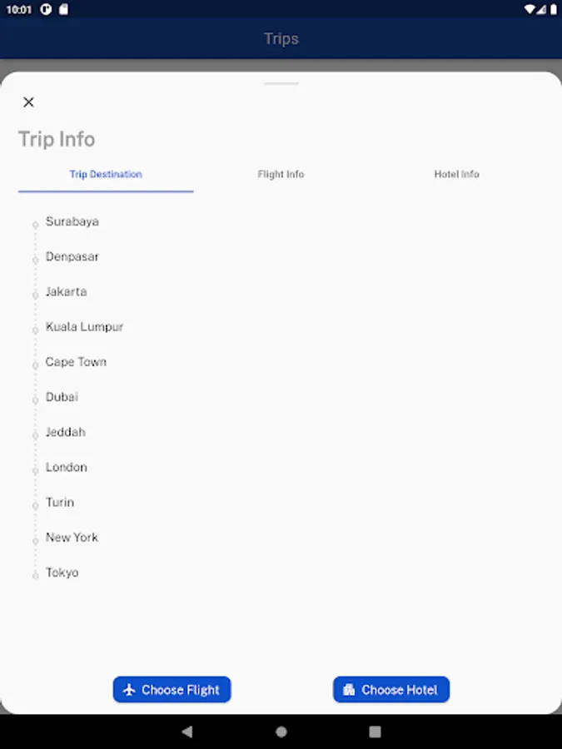Select the timeline dot beside Surabaya
The width and height of the screenshot is (562, 749).
click(x=35, y=225)
